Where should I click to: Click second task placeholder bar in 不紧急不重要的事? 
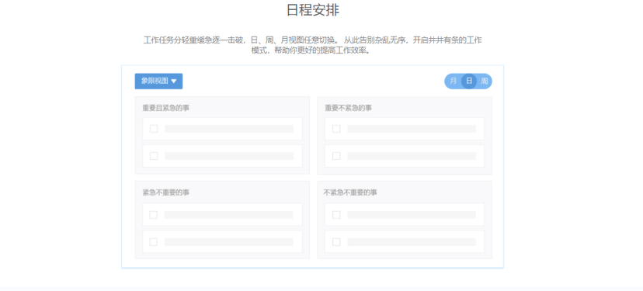[412, 242]
